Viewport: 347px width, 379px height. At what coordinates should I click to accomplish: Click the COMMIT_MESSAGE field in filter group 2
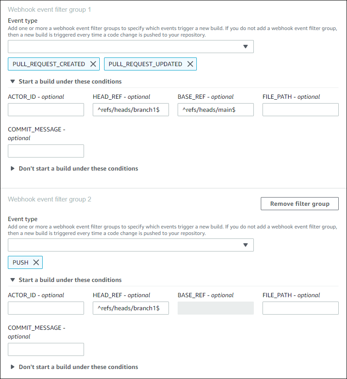pos(46,349)
